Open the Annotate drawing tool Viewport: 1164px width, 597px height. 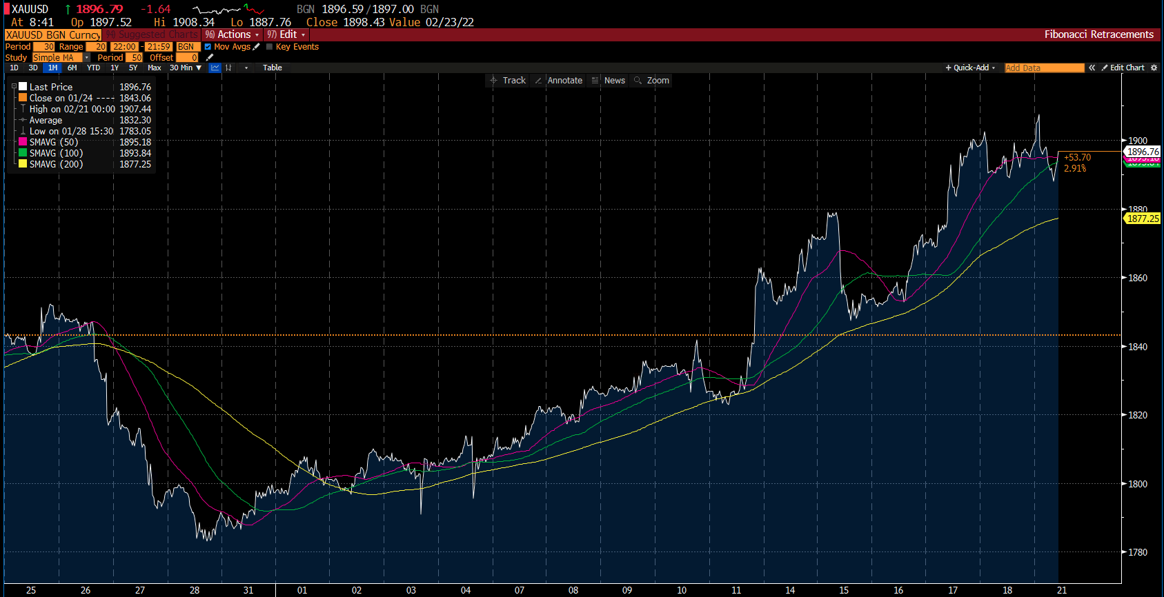point(559,81)
